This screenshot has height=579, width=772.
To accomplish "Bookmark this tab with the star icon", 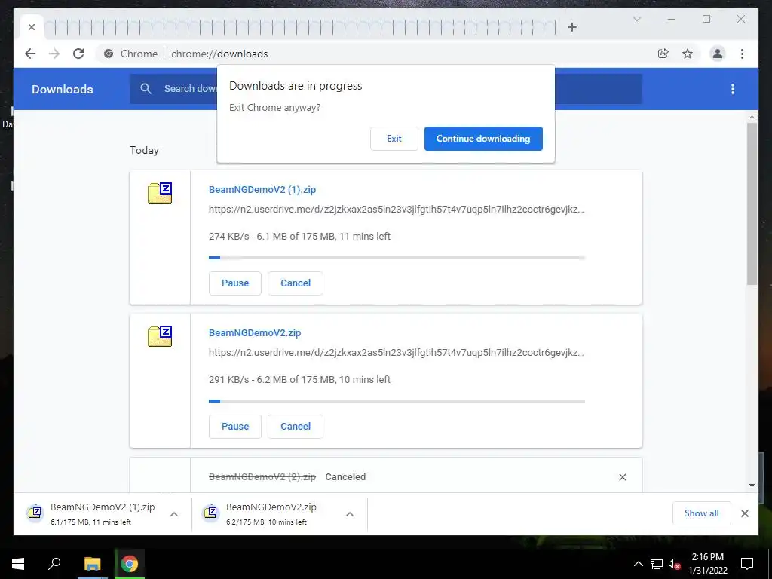I will coord(688,54).
